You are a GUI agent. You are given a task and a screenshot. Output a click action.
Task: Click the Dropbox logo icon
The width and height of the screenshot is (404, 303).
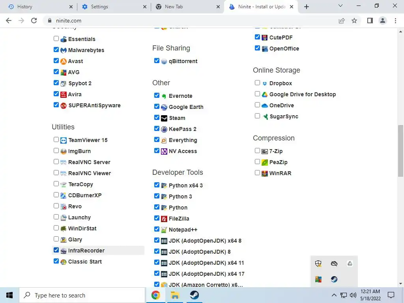coord(265,84)
